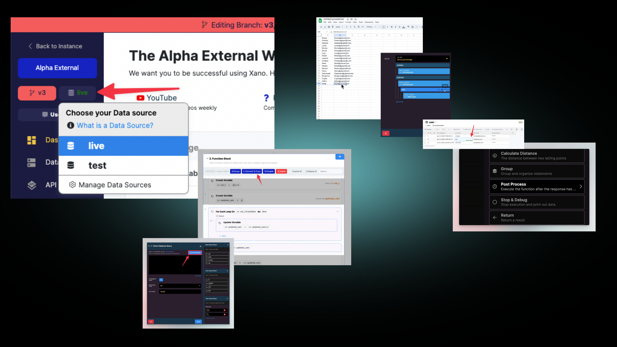Click the Use Wizard Panel button
The image size is (617, 347).
pyautogui.click(x=195, y=253)
